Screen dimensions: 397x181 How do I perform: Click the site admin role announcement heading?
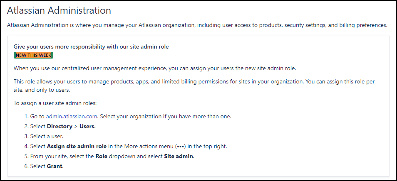tap(91, 47)
